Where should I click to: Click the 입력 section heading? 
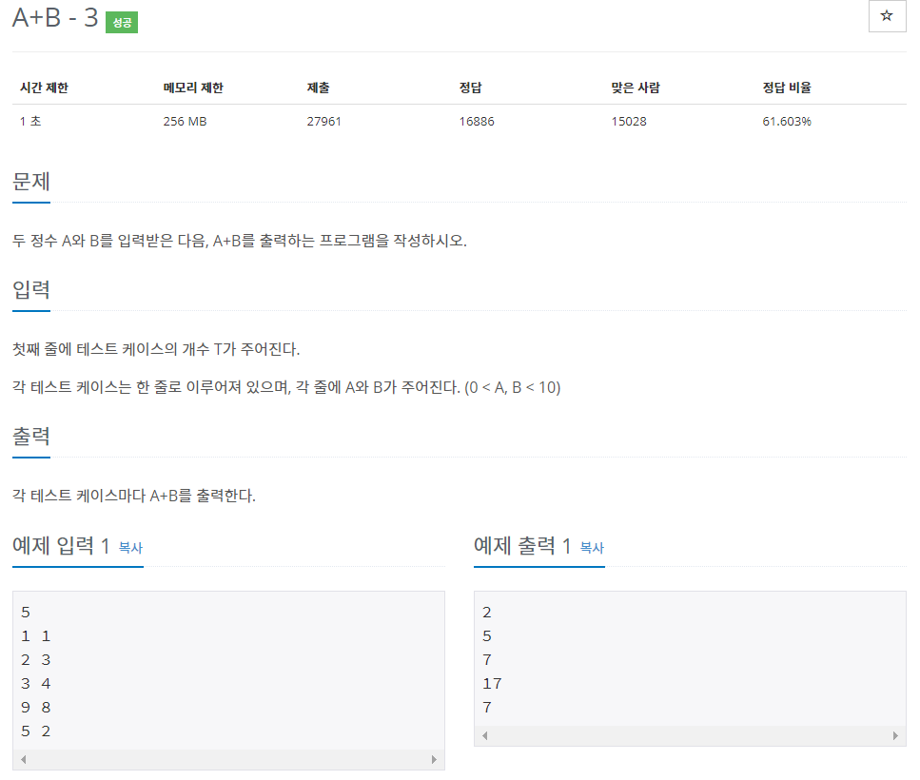click(x=31, y=290)
